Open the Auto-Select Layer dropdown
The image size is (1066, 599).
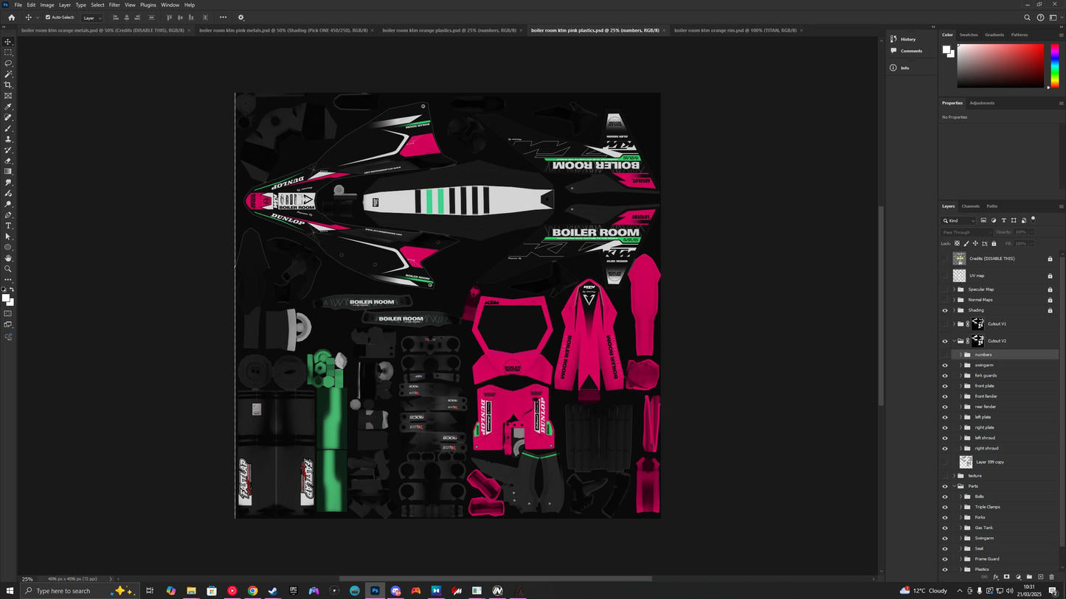tap(91, 18)
